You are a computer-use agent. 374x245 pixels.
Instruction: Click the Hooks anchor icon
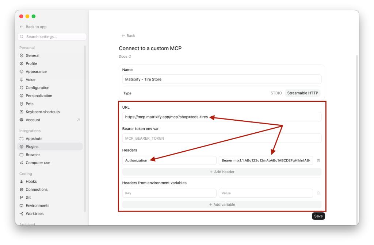pyautogui.click(x=22, y=182)
